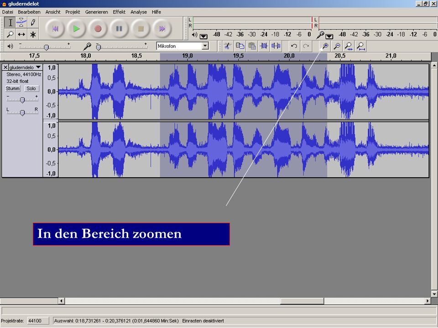Zoom in with the plus magnifier
438x328 pixels.
(x=325, y=46)
